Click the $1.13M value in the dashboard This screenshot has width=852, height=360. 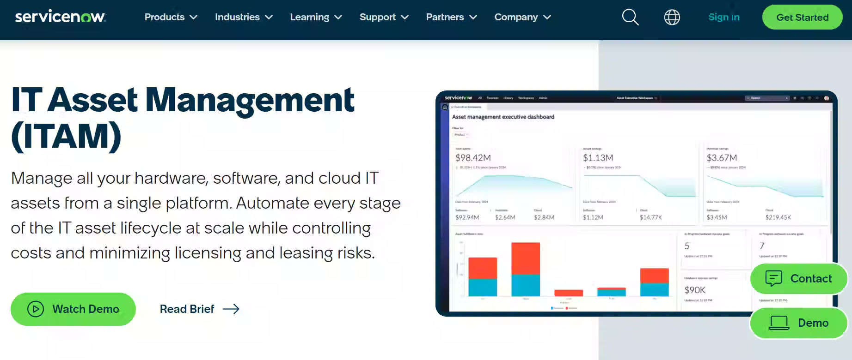coord(598,158)
